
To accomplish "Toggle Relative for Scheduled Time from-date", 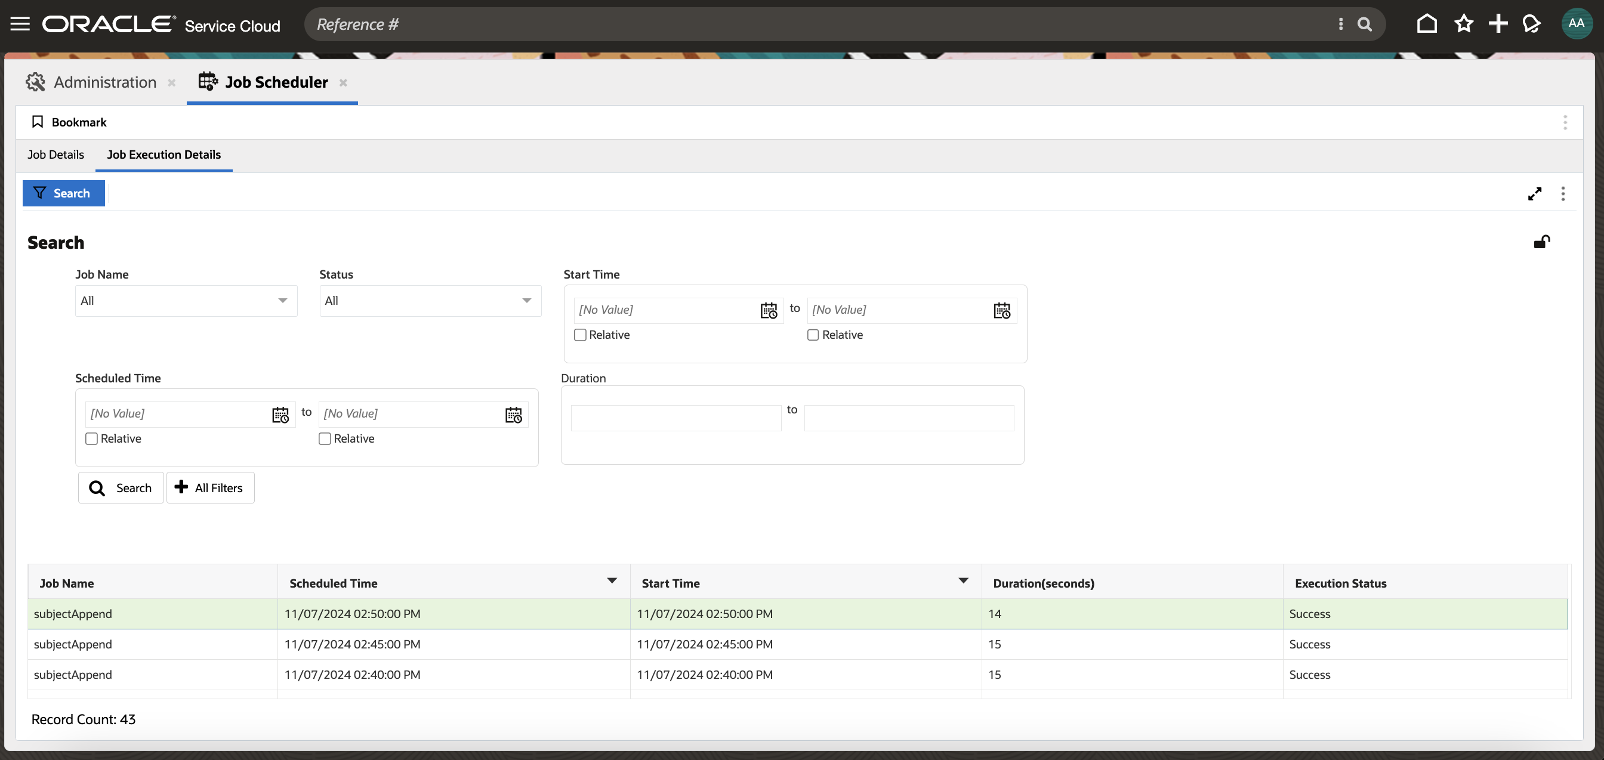I will click(x=91, y=439).
